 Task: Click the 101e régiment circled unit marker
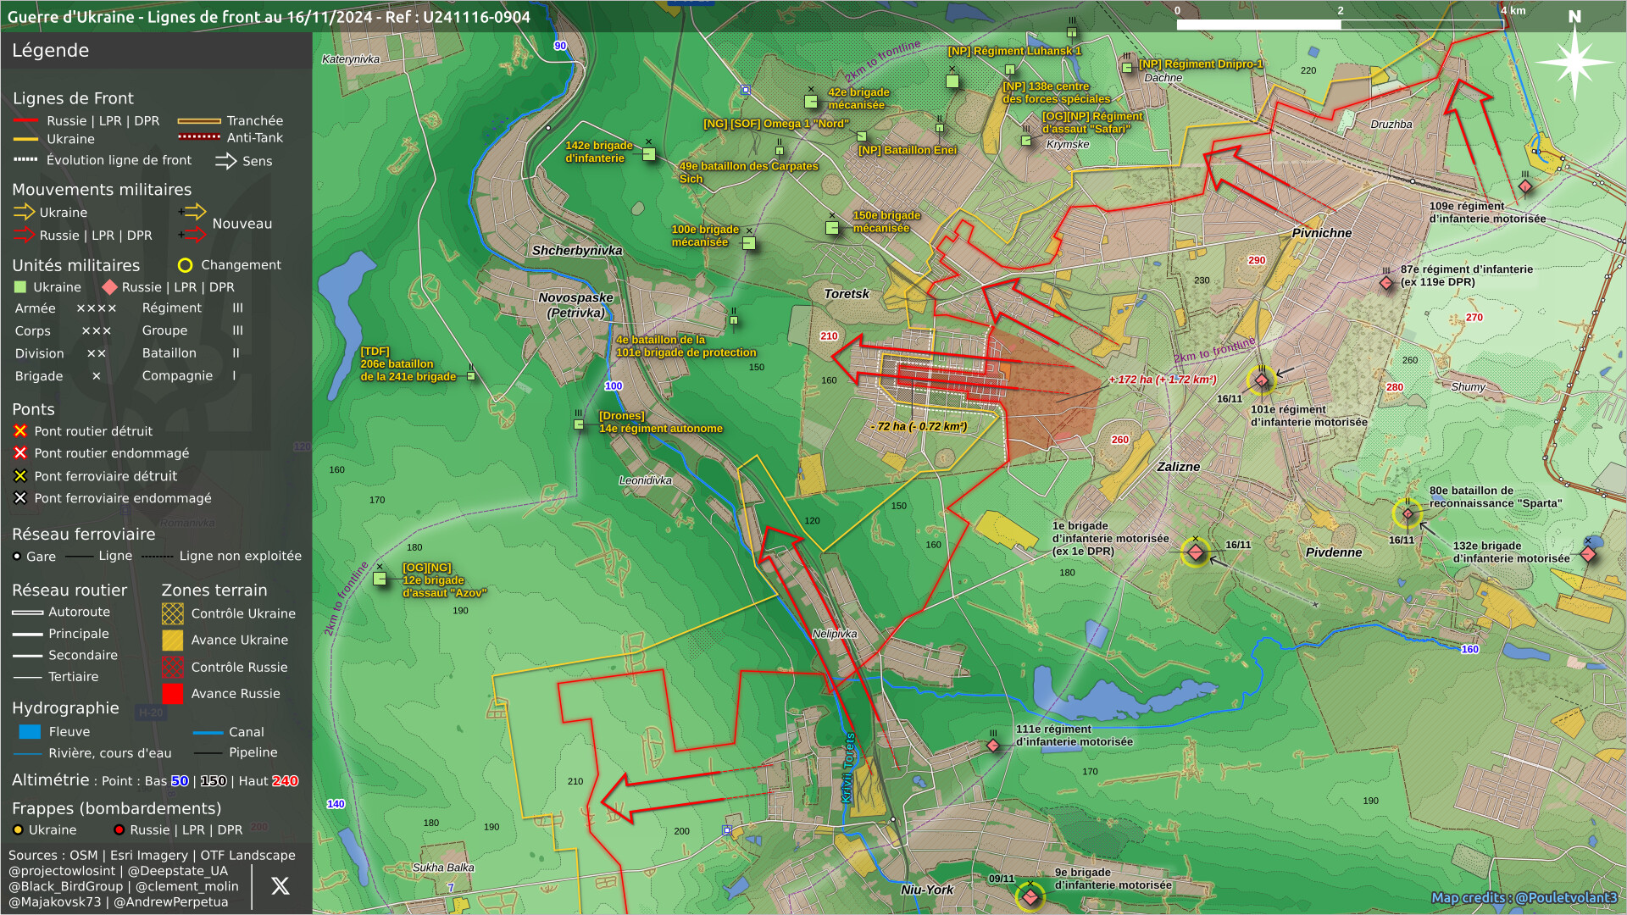point(1261,380)
